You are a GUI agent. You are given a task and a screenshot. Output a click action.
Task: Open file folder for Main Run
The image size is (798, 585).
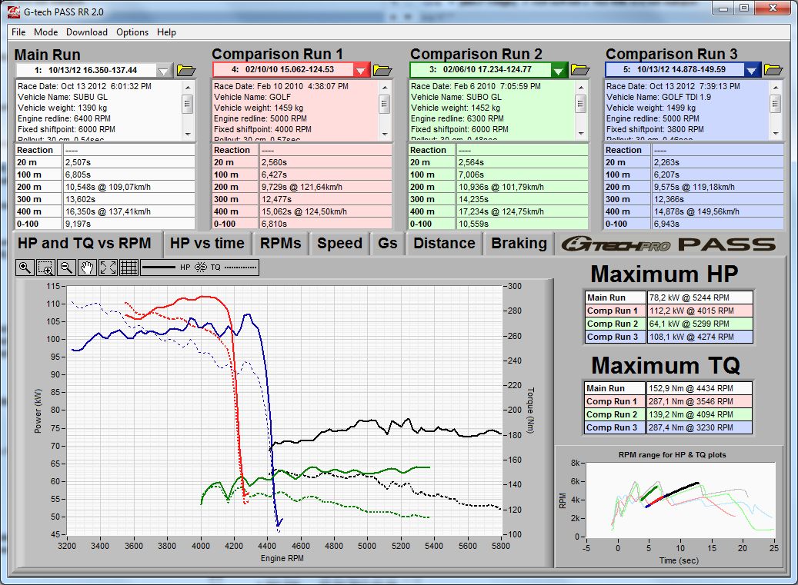coord(186,70)
